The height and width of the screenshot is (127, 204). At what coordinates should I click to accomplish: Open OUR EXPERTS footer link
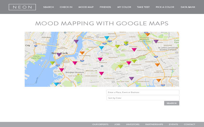tap(100, 124)
